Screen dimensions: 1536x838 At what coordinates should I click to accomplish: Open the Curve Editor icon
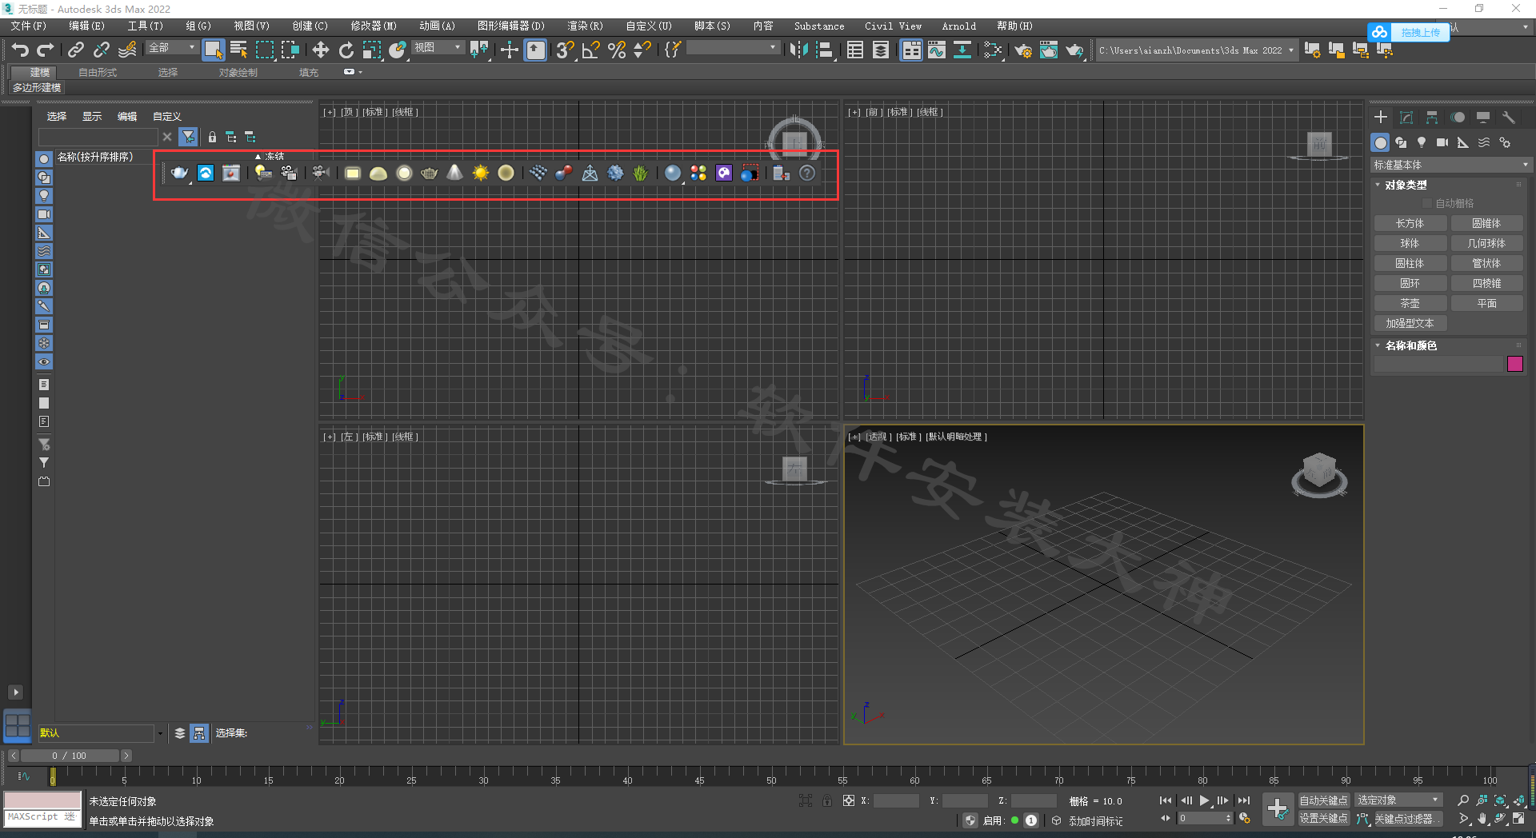tap(937, 50)
